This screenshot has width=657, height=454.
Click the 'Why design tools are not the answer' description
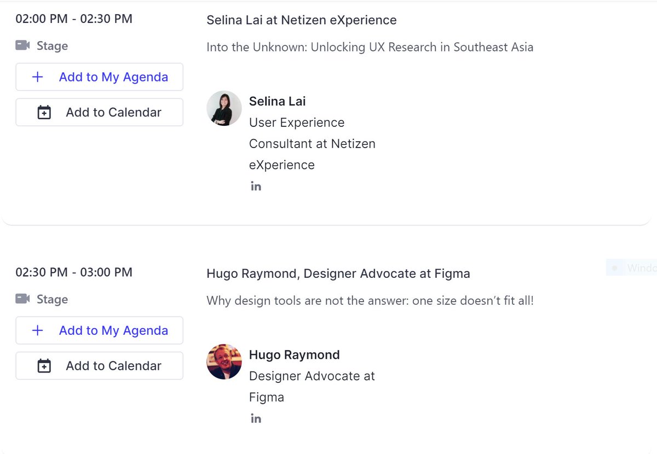pyautogui.click(x=370, y=300)
